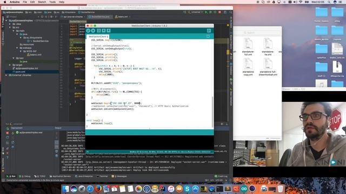Click Open sketch icon in Arduino toolbar
This screenshot has width=346, height=194.
click(104, 31)
